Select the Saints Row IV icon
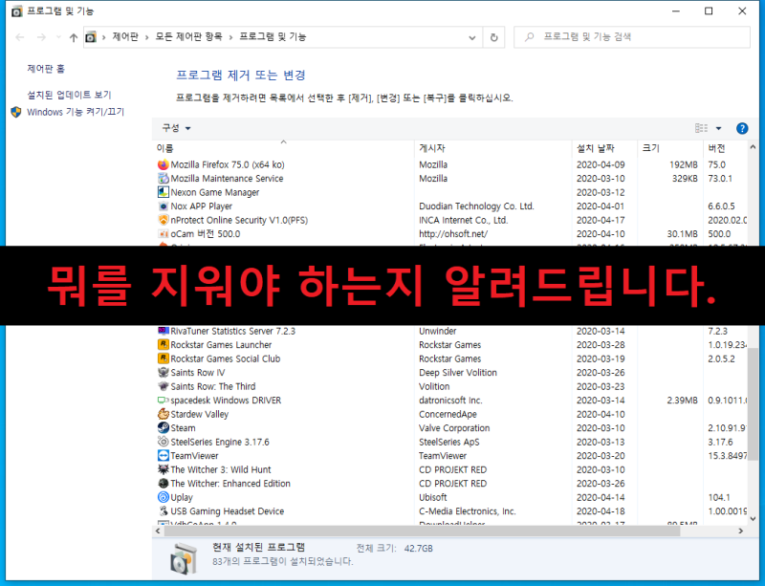Screen dimensions: 765x586 [x=163, y=372]
